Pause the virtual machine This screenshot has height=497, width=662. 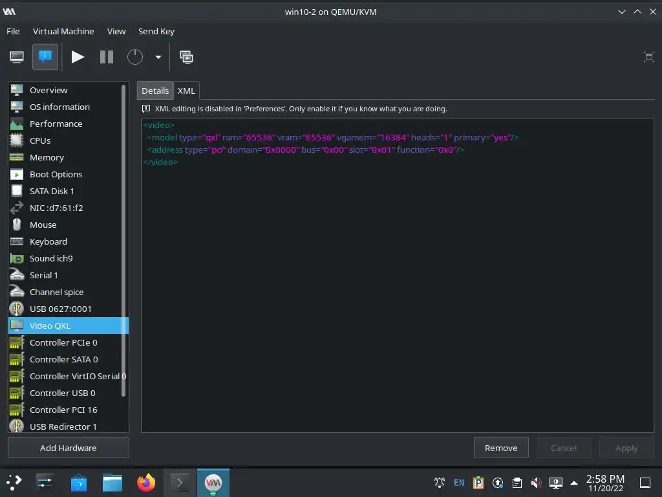[x=107, y=57]
